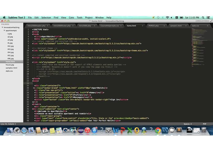Launch Microsoft Word from Dock
Image resolution: width=213 pixels, height=151 pixels.
tap(116, 130)
